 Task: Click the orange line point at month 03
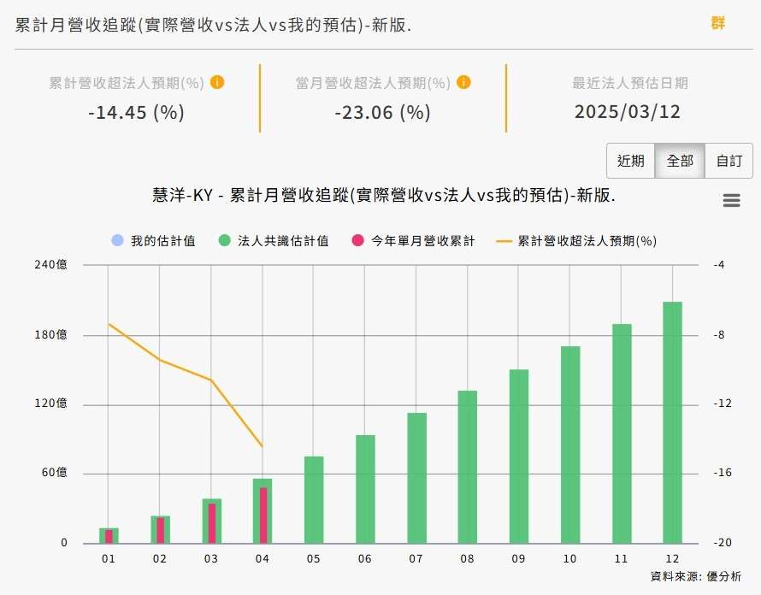211,380
